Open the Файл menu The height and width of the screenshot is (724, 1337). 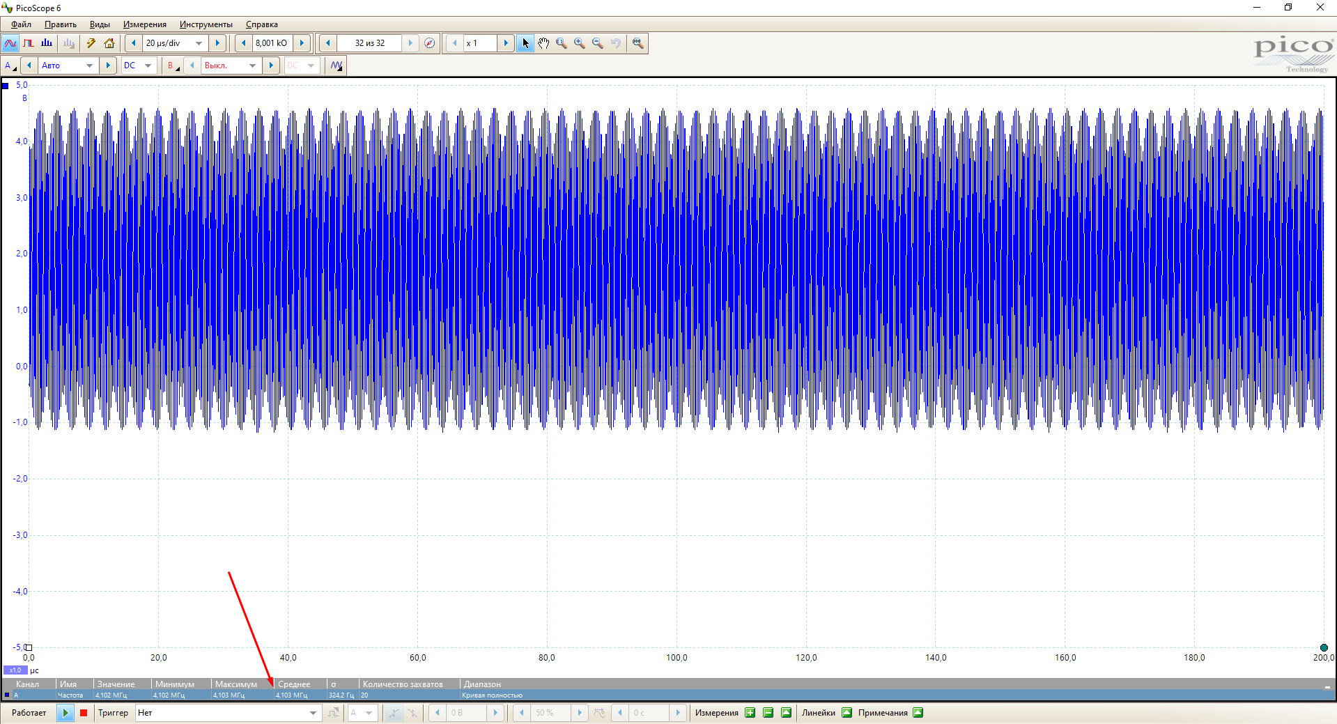tap(21, 24)
